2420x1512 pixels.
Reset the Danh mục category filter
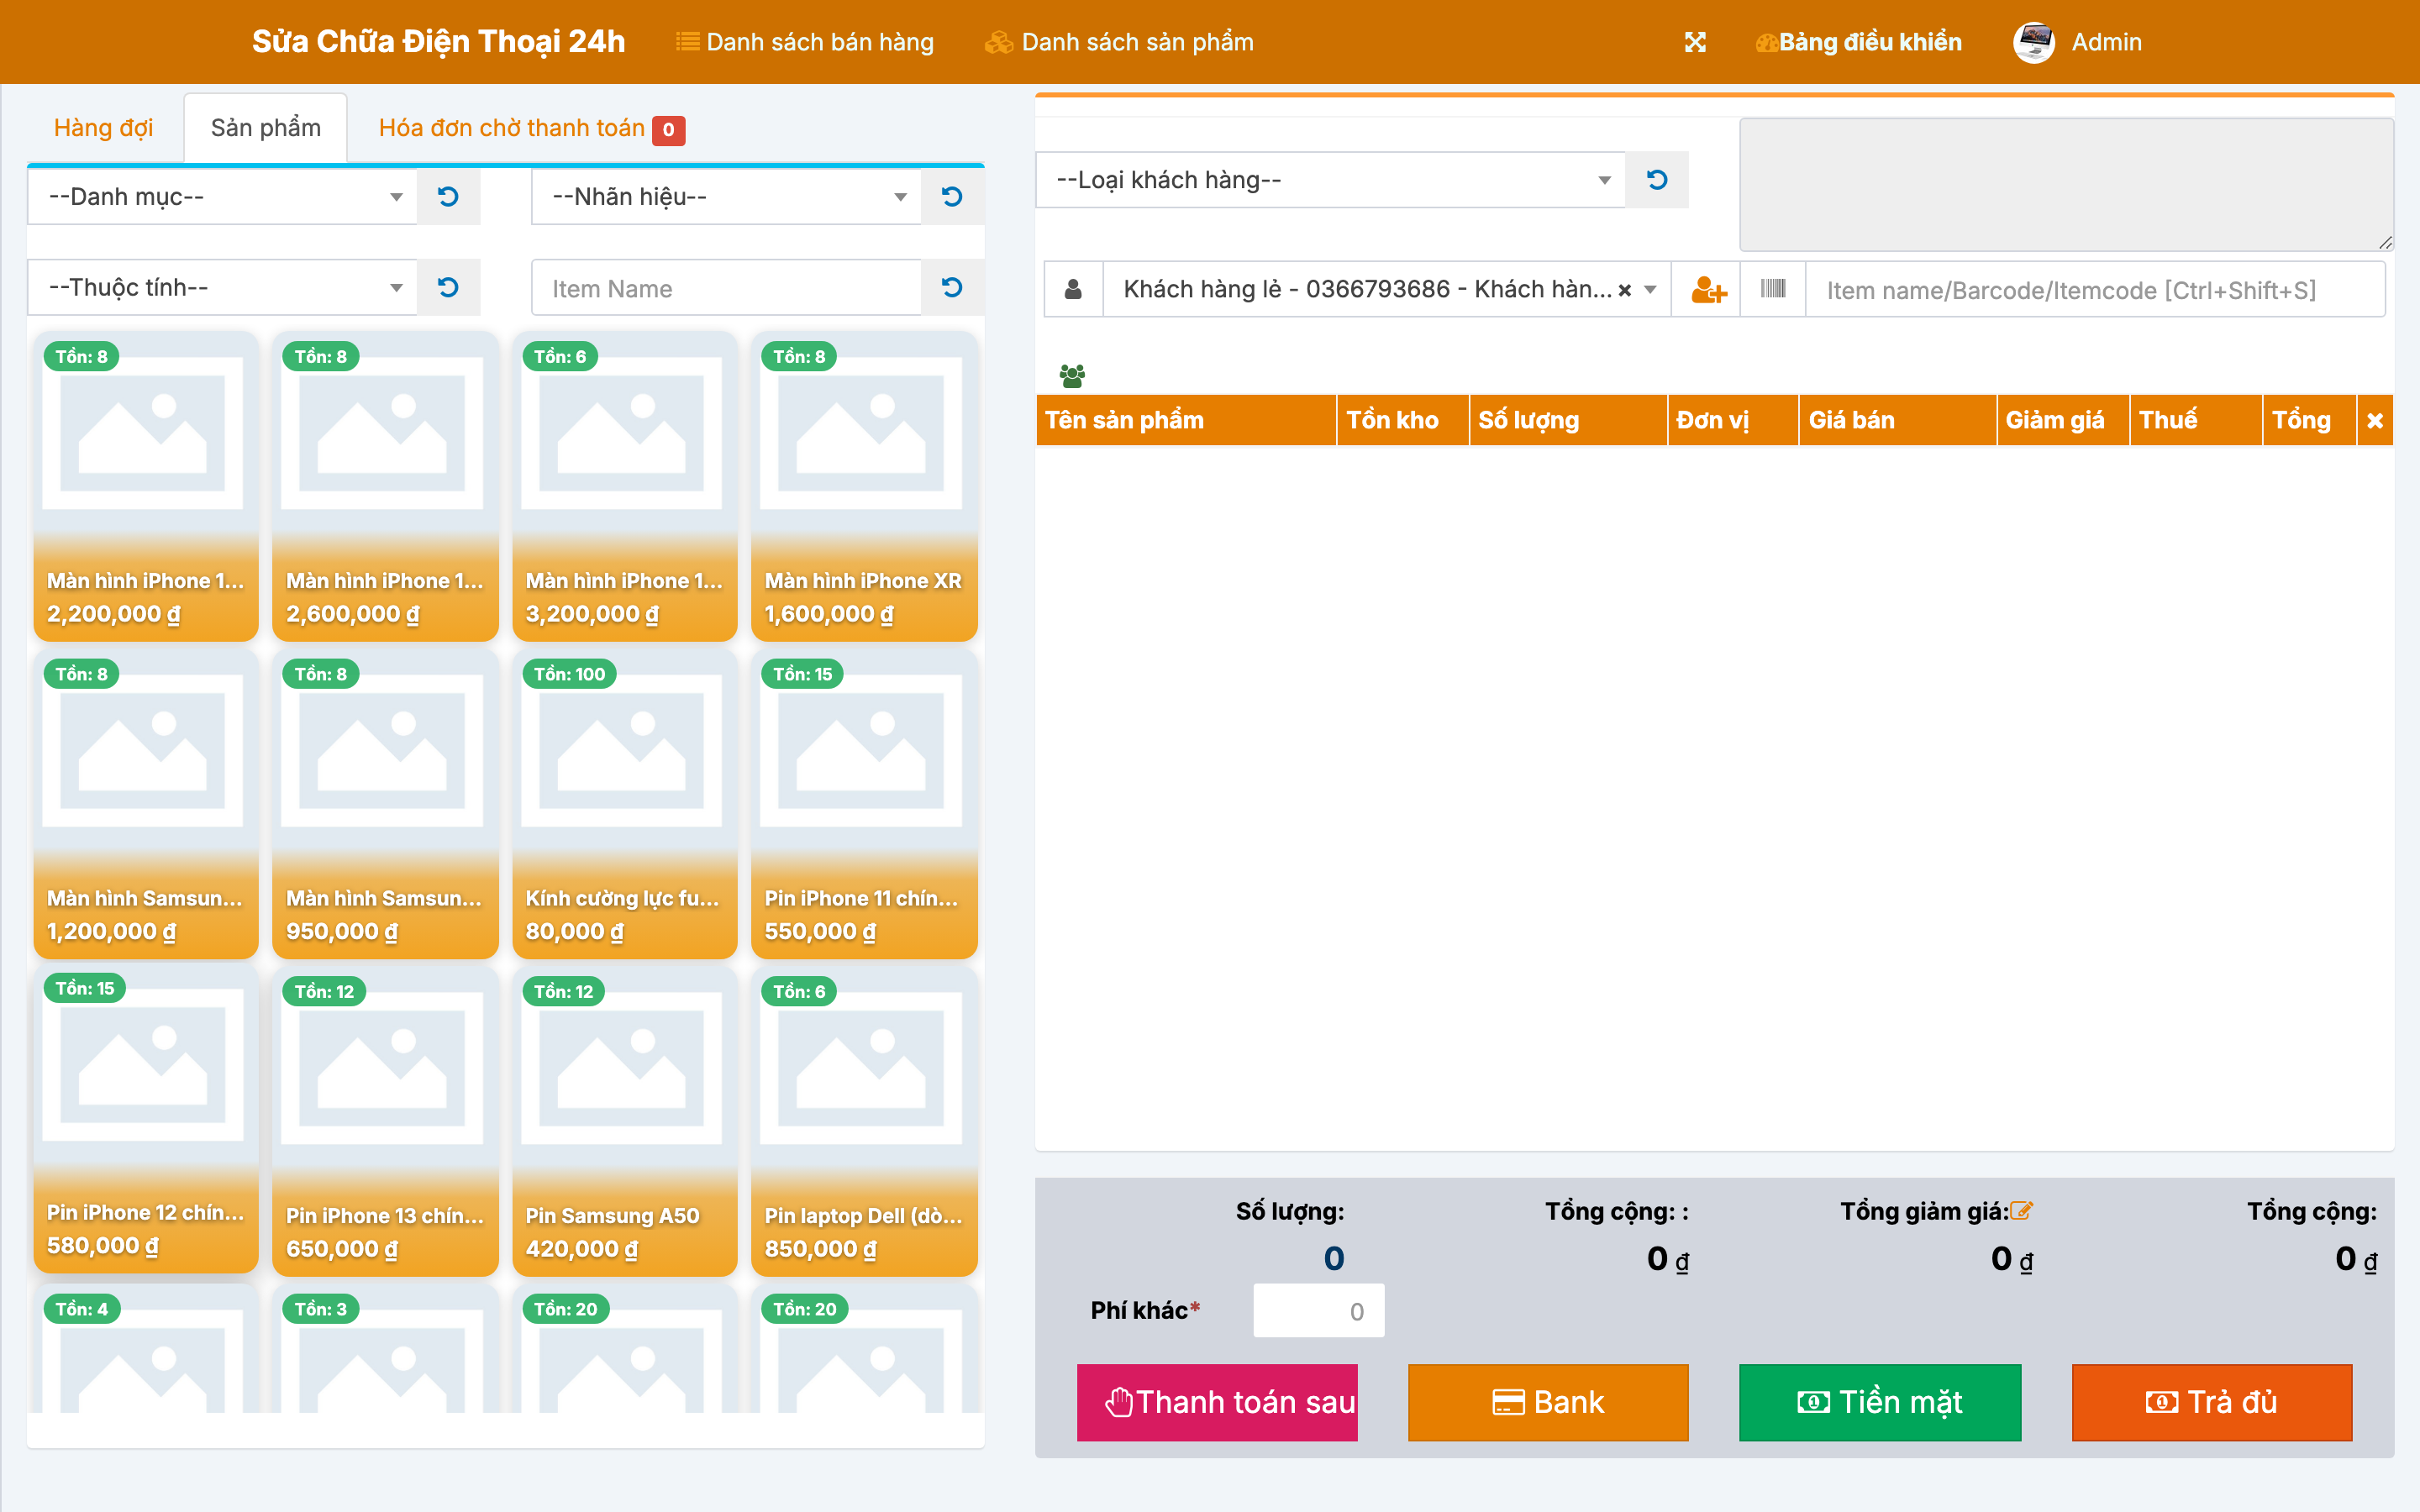pyautogui.click(x=448, y=196)
